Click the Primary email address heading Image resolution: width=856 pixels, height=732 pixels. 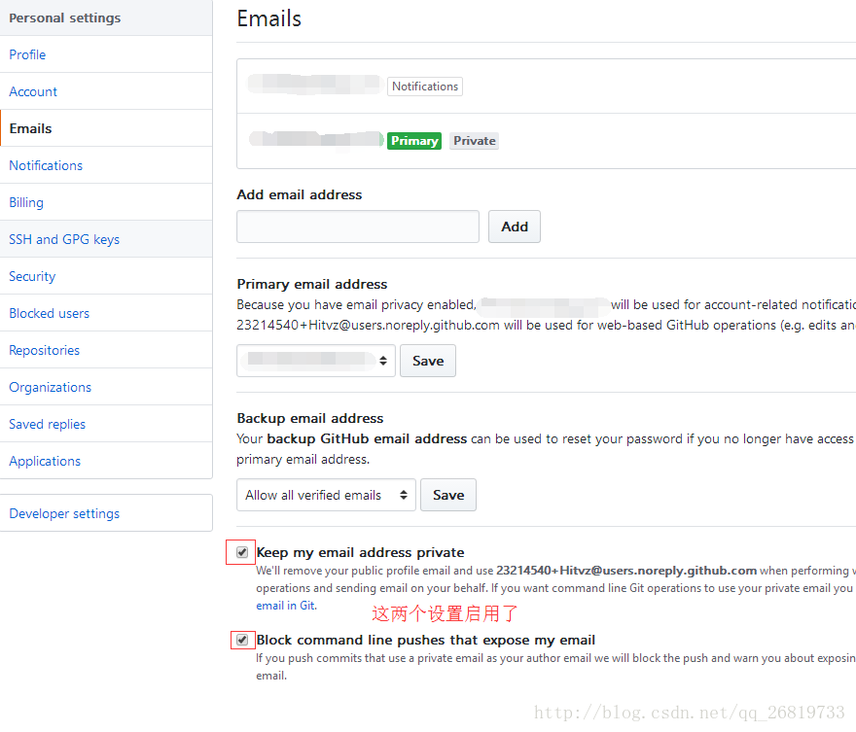(311, 284)
